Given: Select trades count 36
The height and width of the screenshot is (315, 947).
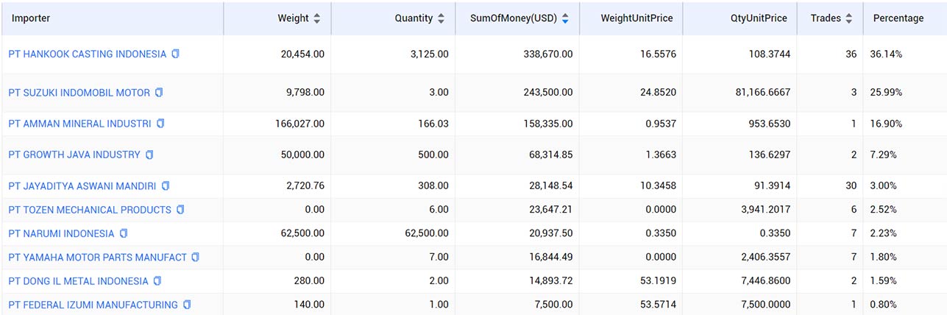Looking at the screenshot, I should click(x=851, y=54).
